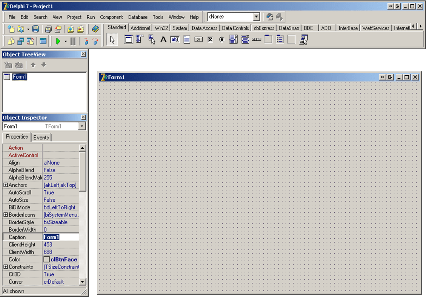Viewport: 426px width, 297px height.
Task: Click the TreeView move up arrow
Action: (33, 65)
